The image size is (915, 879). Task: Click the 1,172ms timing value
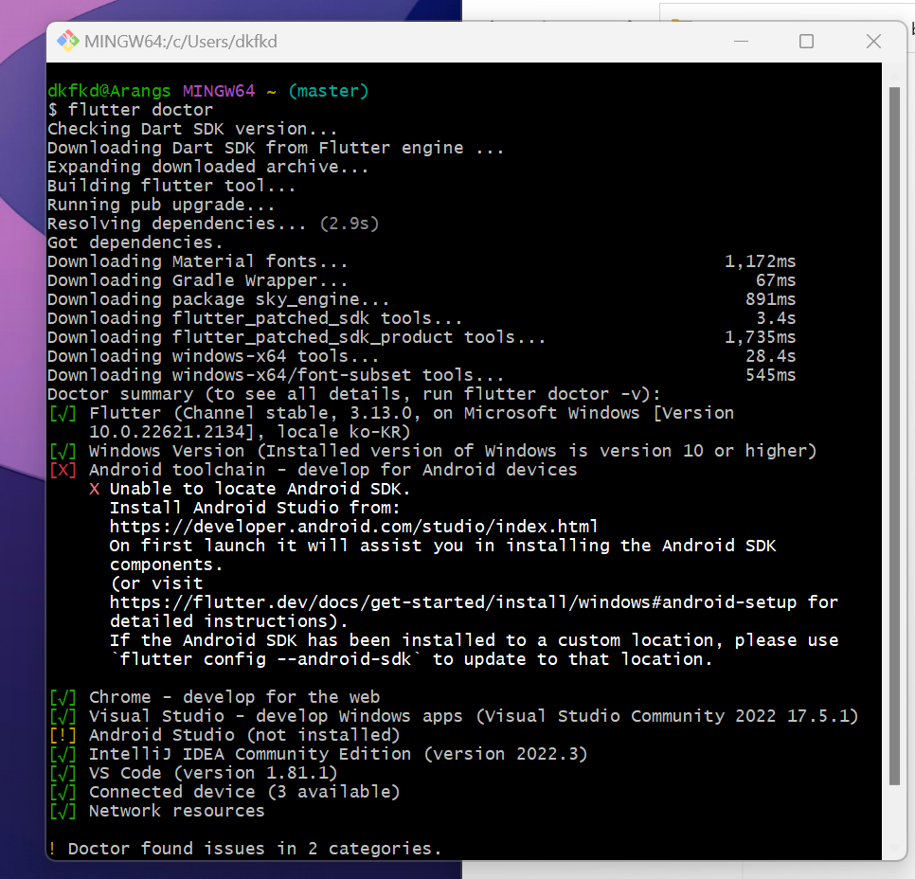[x=761, y=261]
